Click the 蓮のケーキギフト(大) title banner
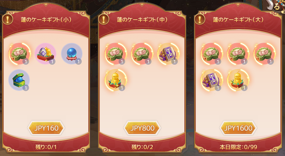The height and width of the screenshot is (156, 285). click(238, 20)
